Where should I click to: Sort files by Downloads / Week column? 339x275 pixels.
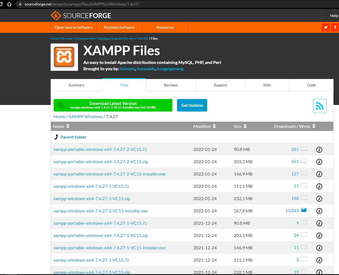coord(295,126)
